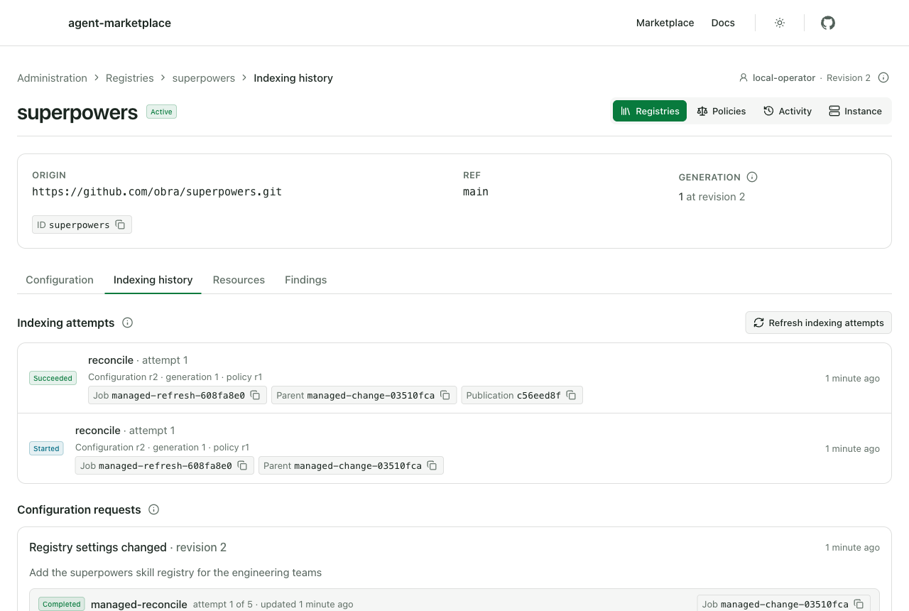Click Refresh indexing attempts button
The width and height of the screenshot is (909, 611).
coord(818,323)
